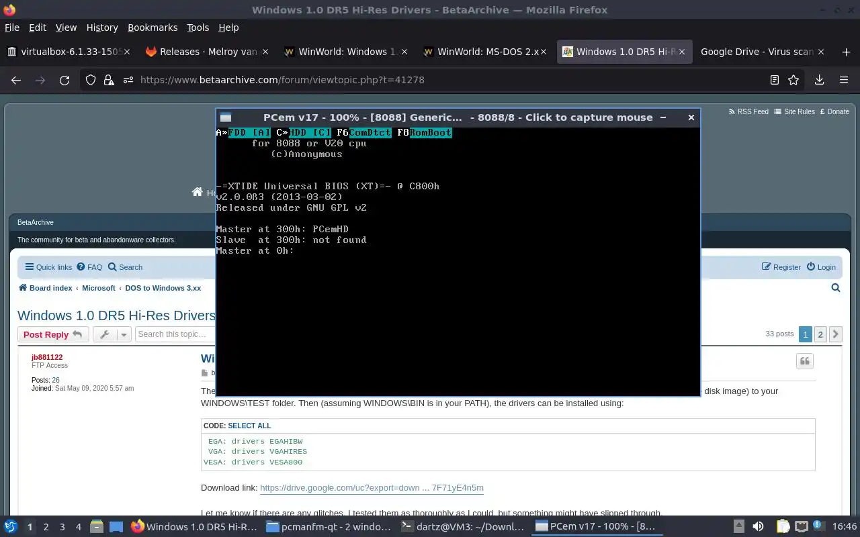Open the Help menu
The image size is (860, 537).
click(x=228, y=28)
